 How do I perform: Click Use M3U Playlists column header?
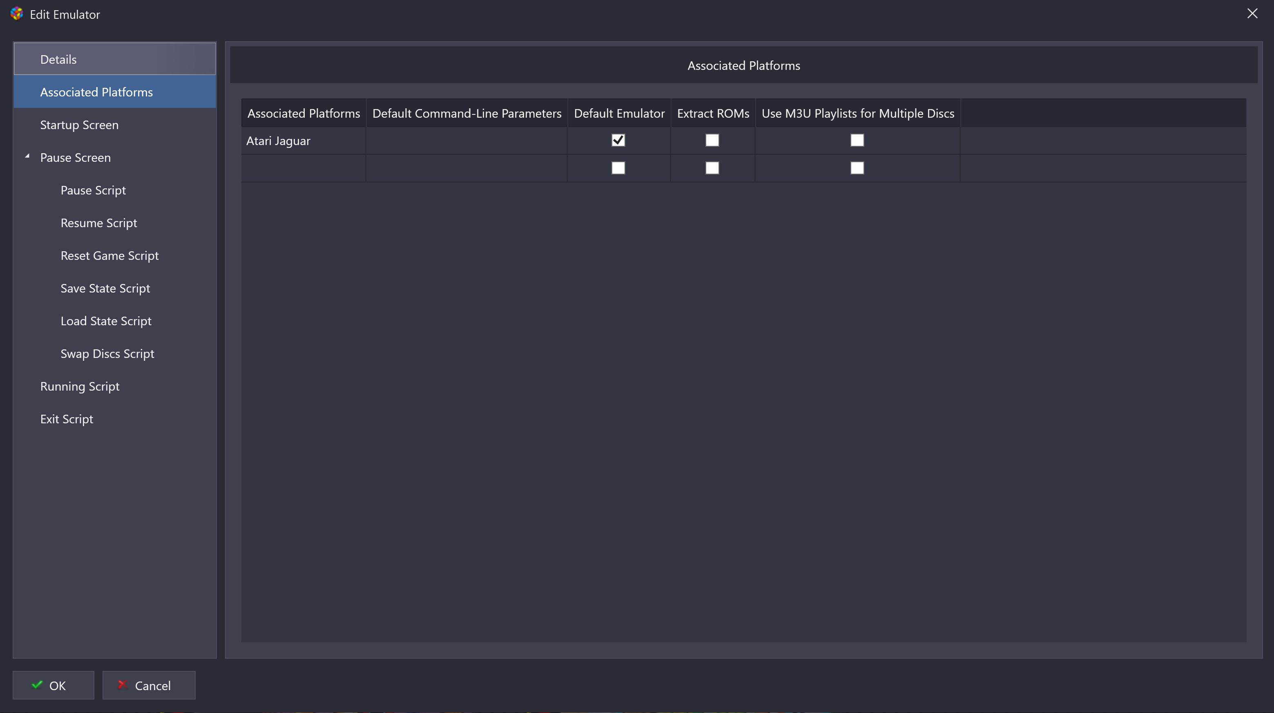pyautogui.click(x=858, y=113)
